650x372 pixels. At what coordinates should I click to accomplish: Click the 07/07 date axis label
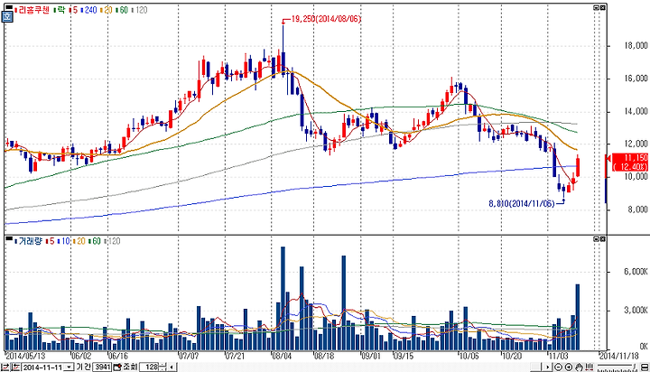pos(189,356)
